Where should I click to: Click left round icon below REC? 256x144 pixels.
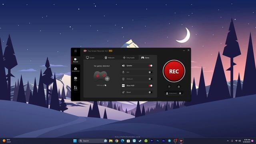tap(169, 87)
